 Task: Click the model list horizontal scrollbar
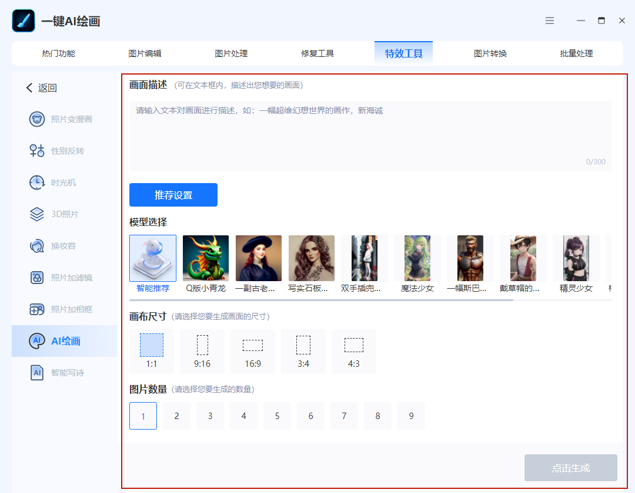click(x=321, y=300)
